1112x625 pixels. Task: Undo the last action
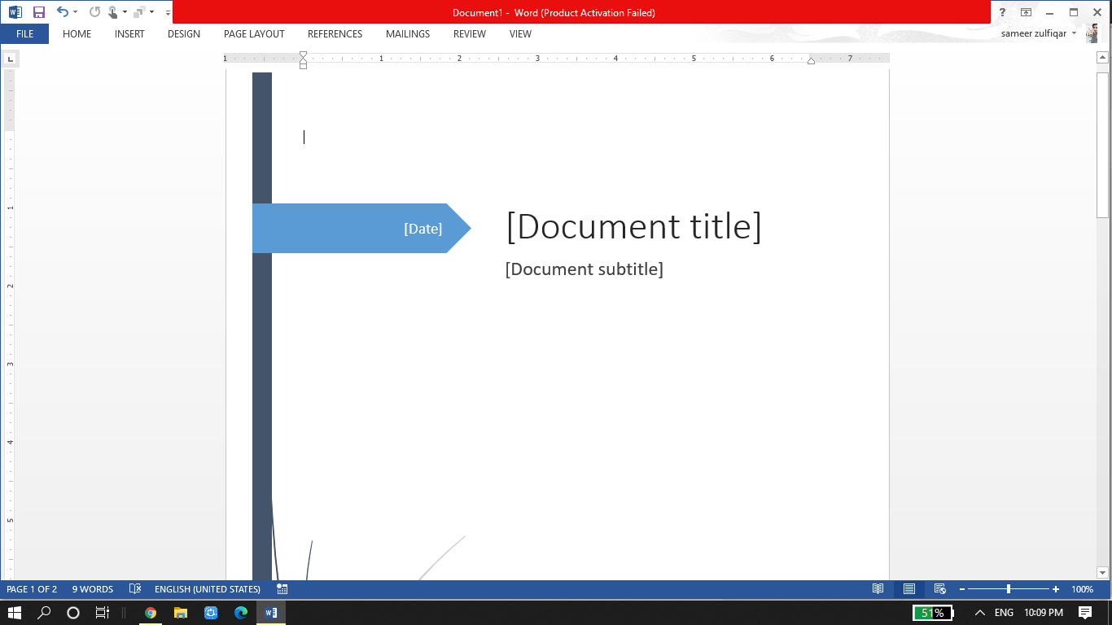(62, 12)
